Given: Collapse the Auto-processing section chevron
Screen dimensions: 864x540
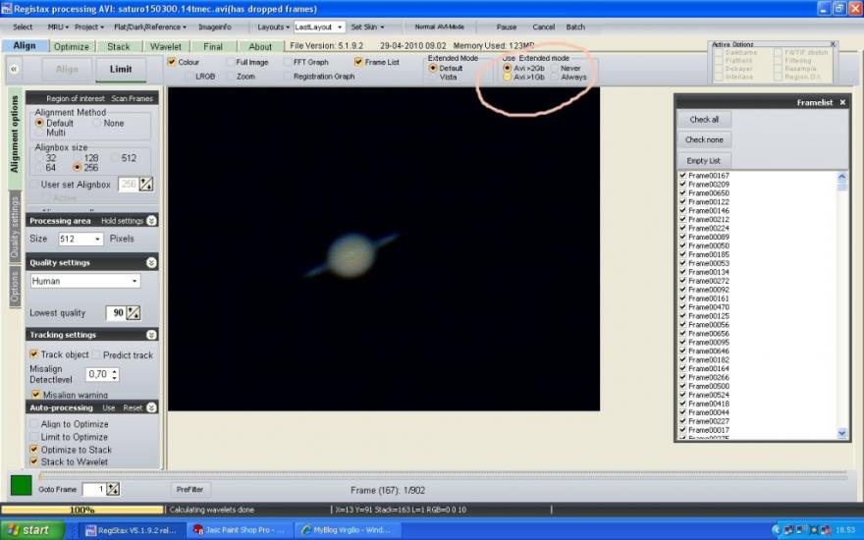Looking at the screenshot, I should click(x=151, y=407).
